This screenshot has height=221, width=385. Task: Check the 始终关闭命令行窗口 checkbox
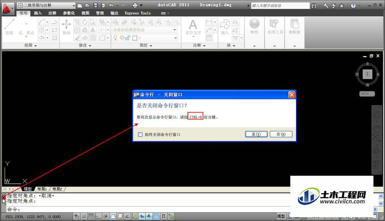pos(140,134)
